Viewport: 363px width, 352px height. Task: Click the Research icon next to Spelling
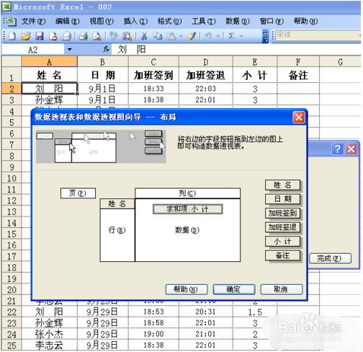127,36
